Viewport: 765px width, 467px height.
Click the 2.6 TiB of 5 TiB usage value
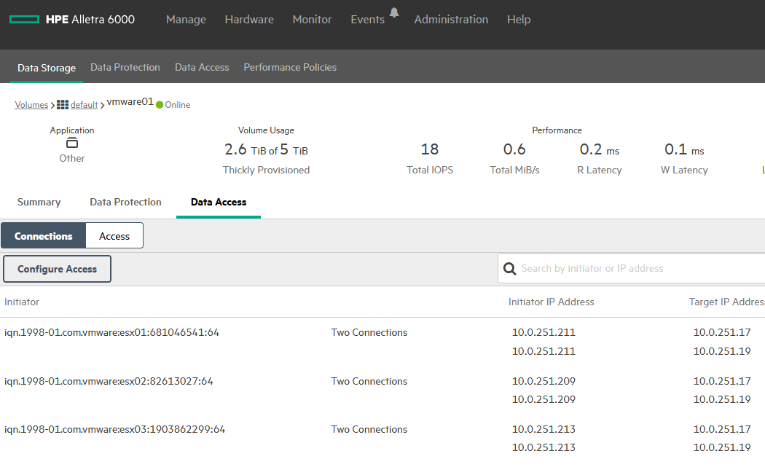[x=267, y=149]
